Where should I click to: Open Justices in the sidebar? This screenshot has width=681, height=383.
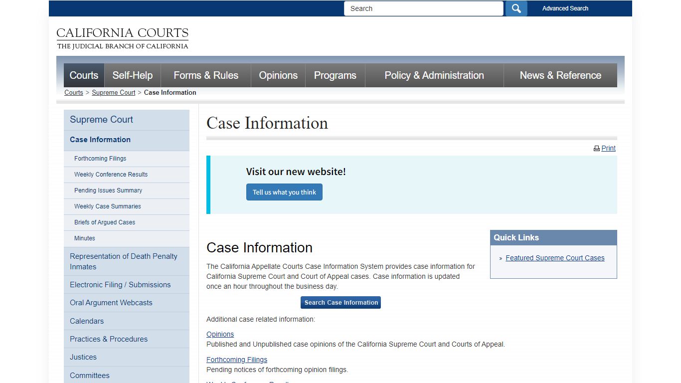pos(127,357)
